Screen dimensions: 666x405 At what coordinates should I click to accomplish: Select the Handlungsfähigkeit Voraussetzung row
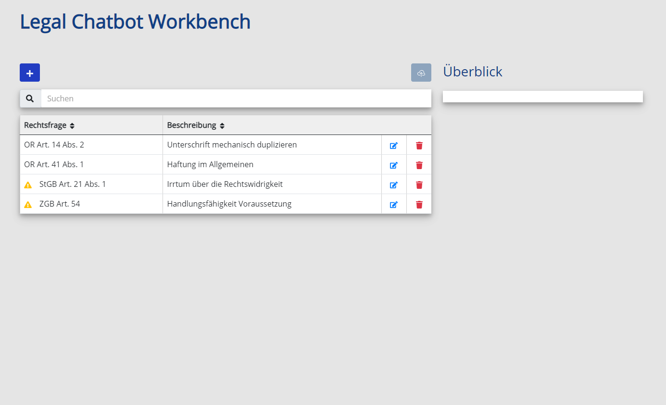click(226, 204)
